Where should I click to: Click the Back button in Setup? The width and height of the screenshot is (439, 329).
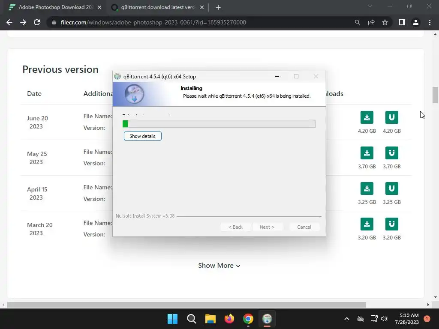click(x=235, y=227)
